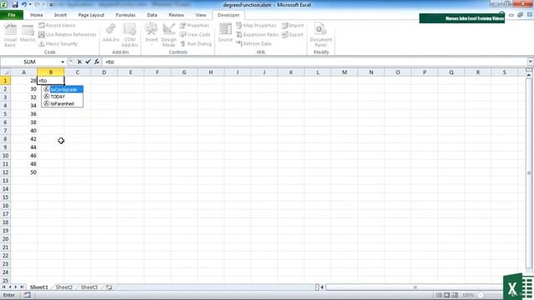Screen dimensions: 534x300
Task: Confirm entry with the check mark
Action: (x=88, y=62)
